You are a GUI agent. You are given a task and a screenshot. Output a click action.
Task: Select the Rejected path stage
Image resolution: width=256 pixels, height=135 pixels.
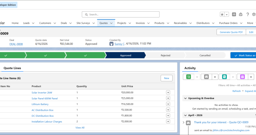coord(165,55)
